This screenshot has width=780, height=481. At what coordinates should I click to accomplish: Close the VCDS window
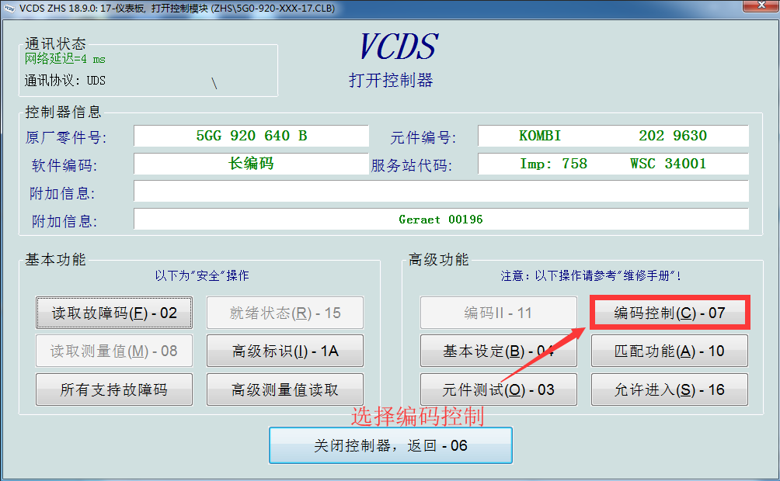pyautogui.click(x=761, y=5)
